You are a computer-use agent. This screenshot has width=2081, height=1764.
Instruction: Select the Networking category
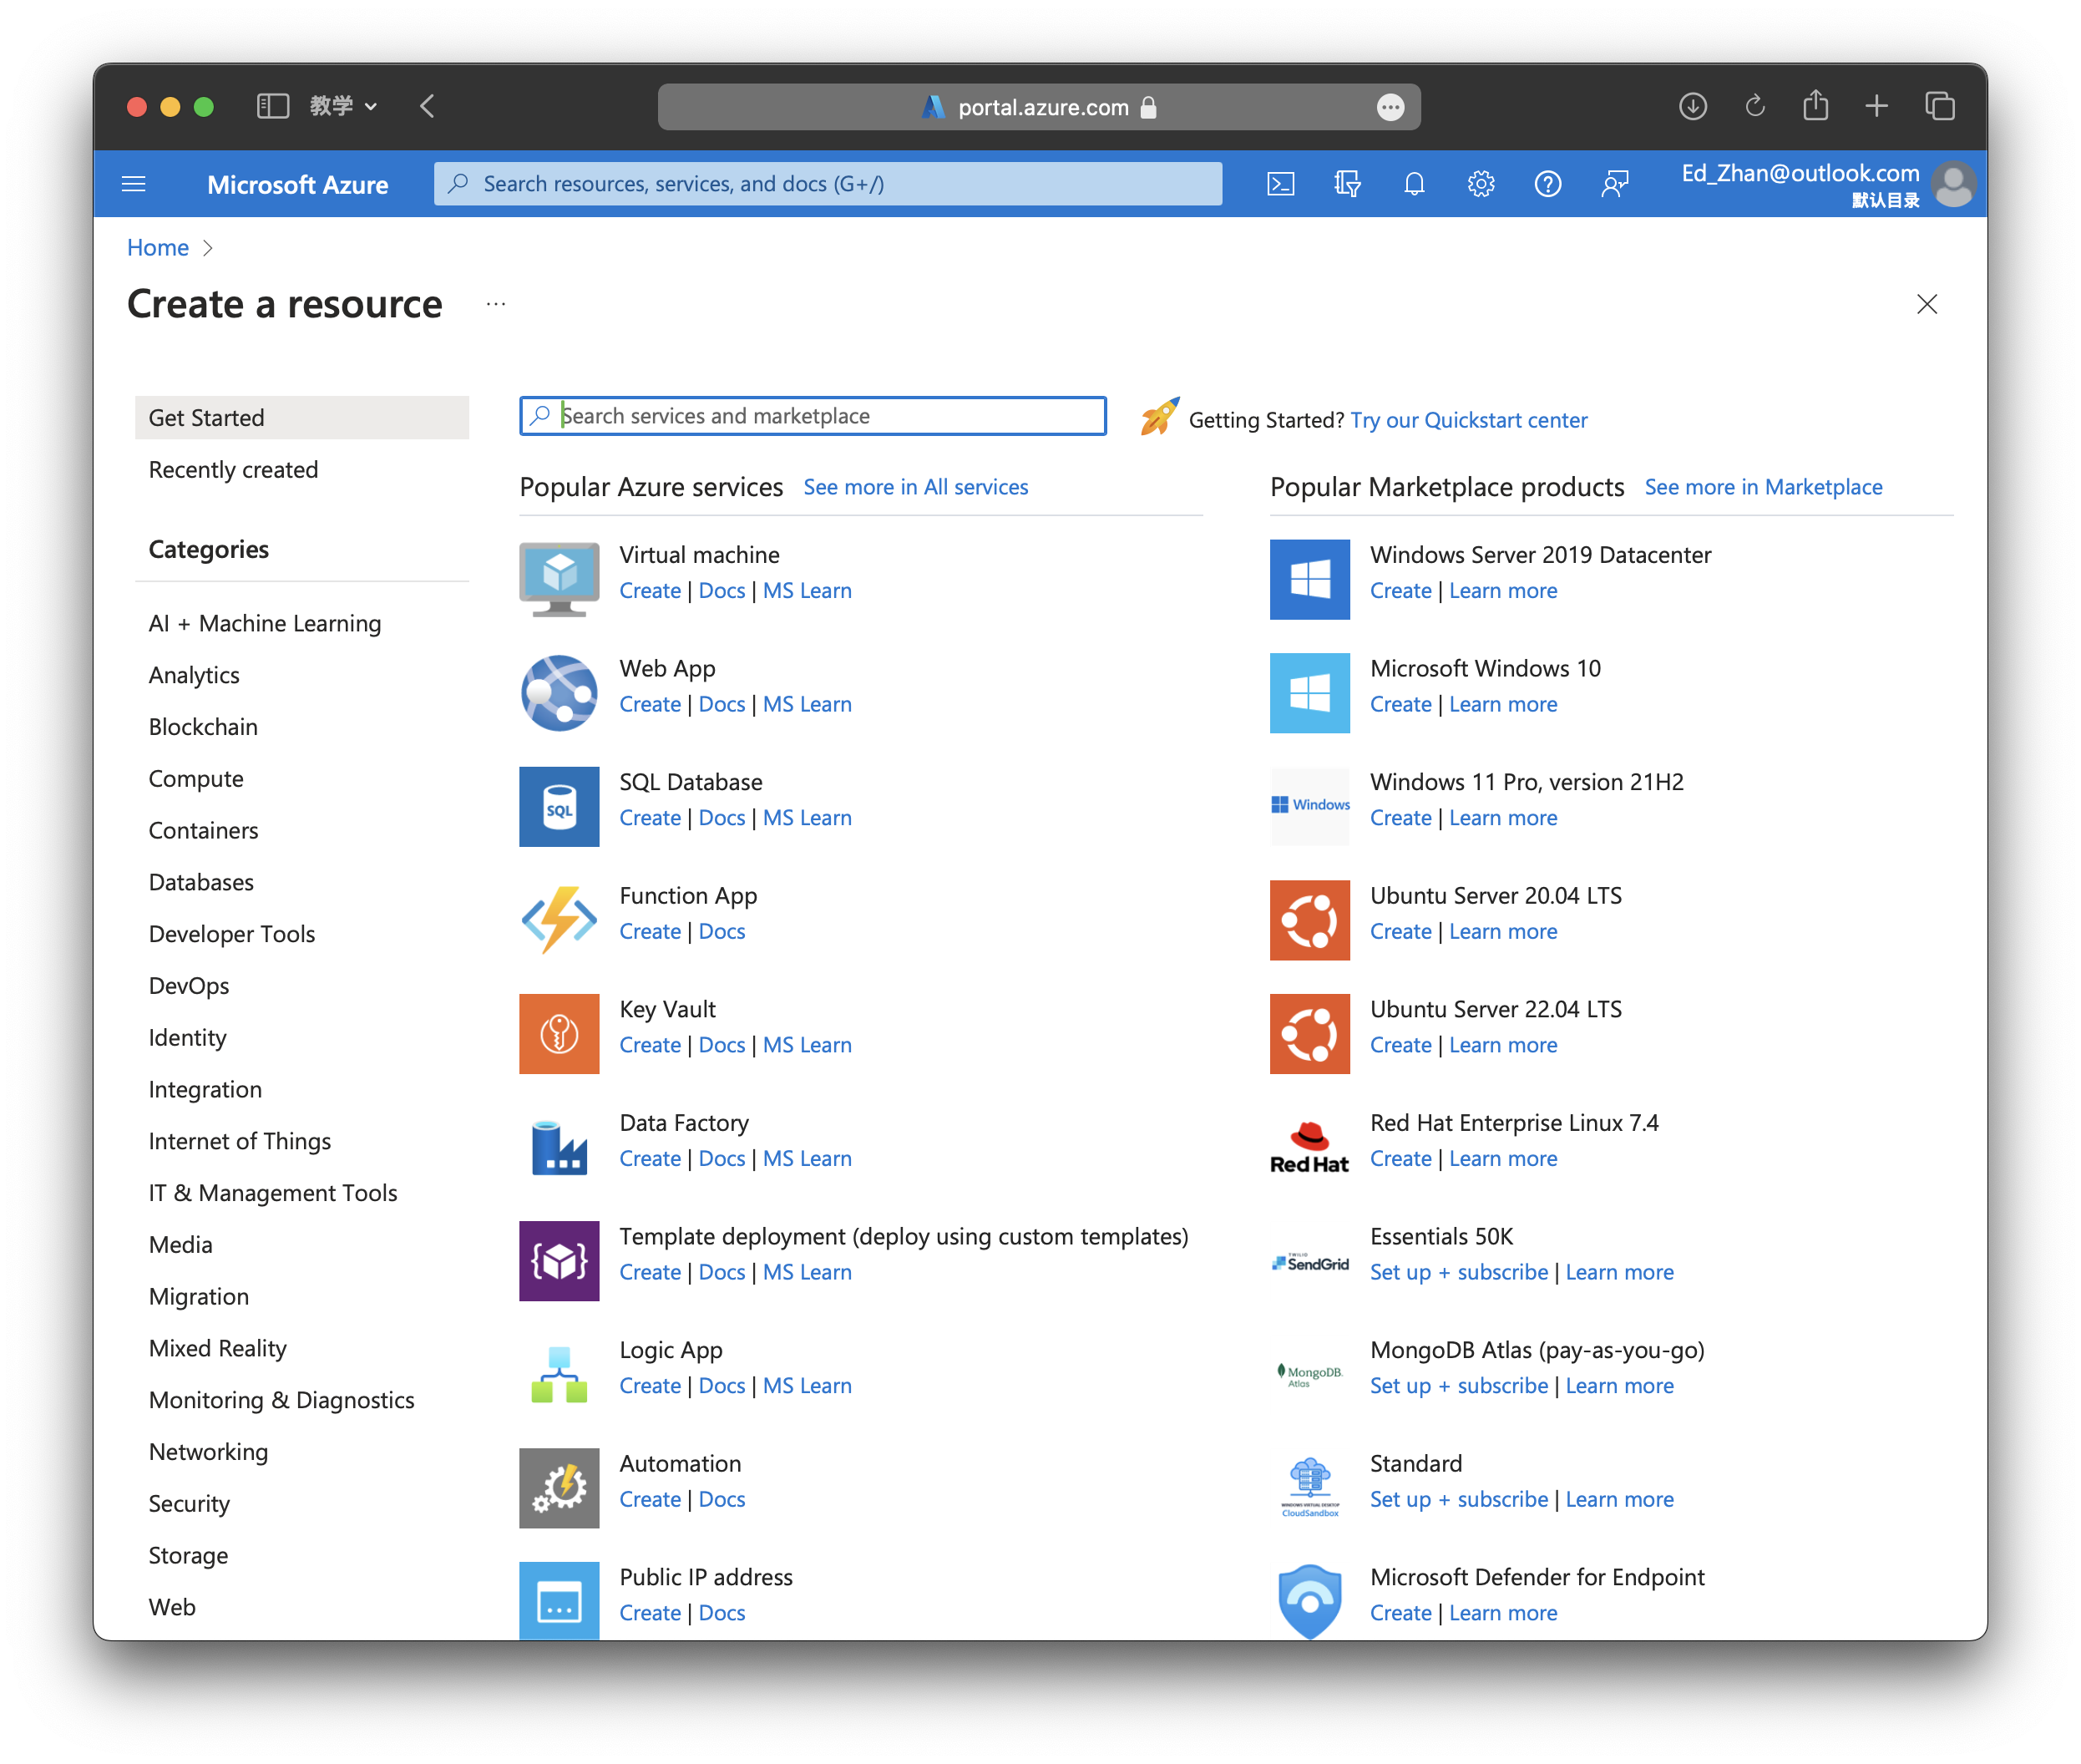click(208, 1452)
